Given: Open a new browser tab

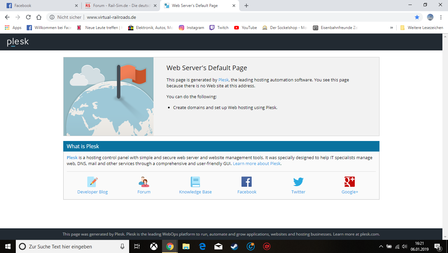Looking at the screenshot, I should coord(246,6).
